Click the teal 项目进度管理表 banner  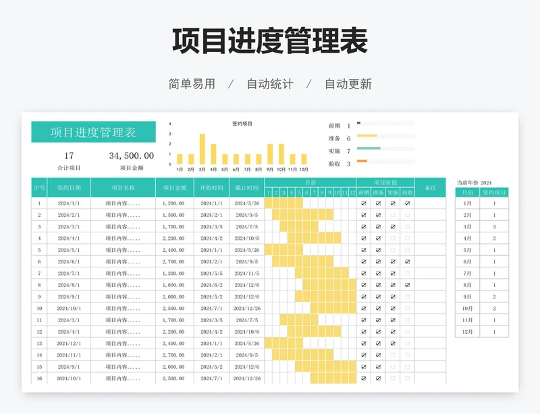click(93, 132)
